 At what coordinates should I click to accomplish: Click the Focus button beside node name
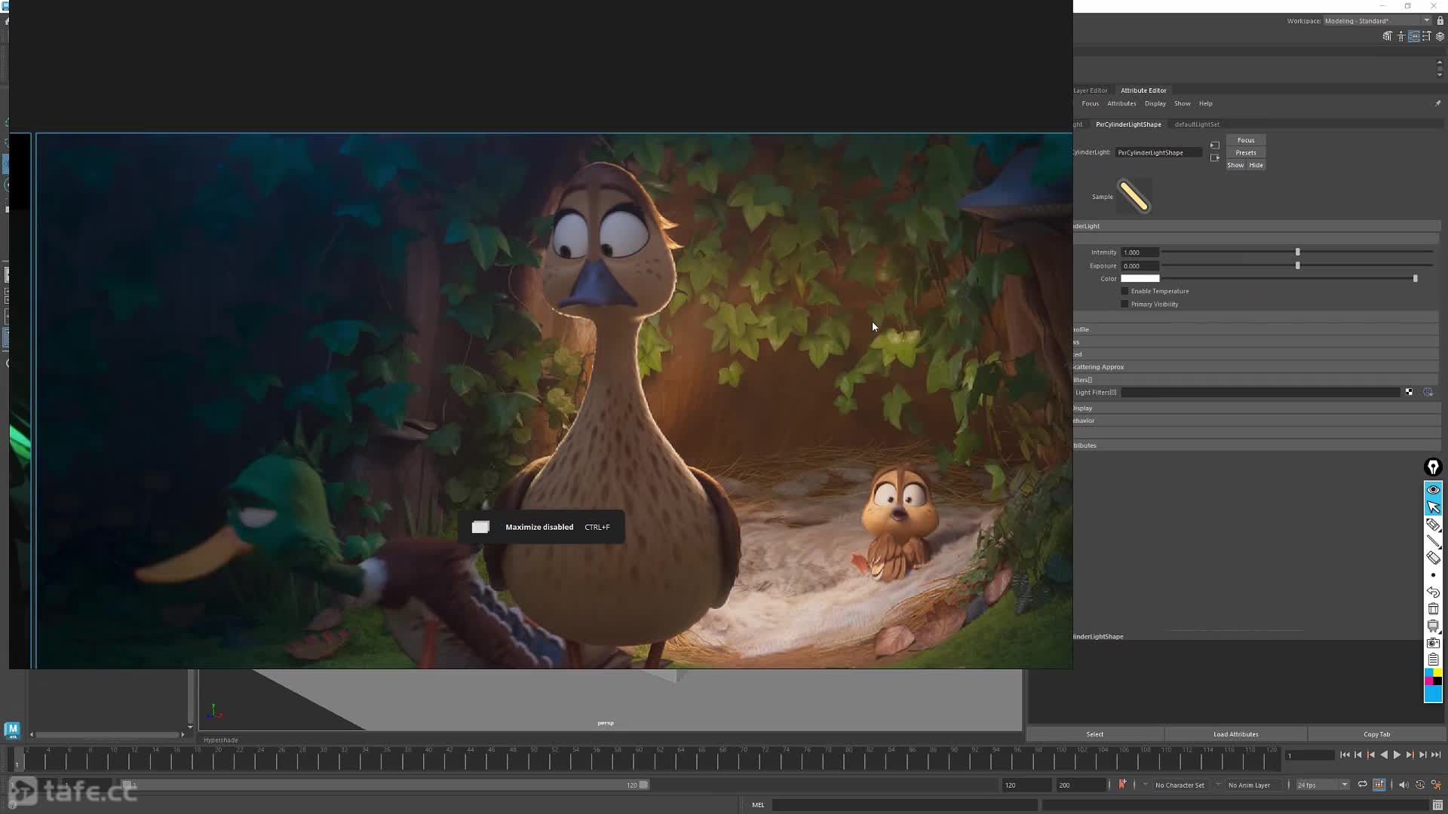(x=1246, y=140)
